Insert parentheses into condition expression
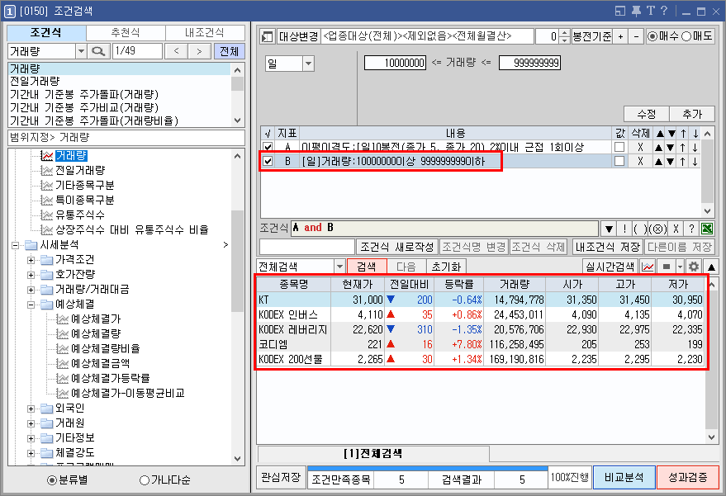Viewport: 726px width, 496px height. pos(640,229)
